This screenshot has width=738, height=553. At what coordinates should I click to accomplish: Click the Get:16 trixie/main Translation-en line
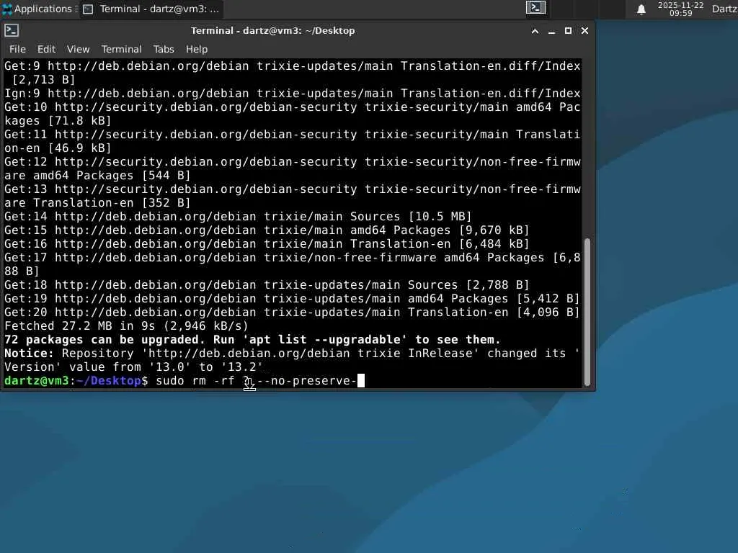[267, 243]
